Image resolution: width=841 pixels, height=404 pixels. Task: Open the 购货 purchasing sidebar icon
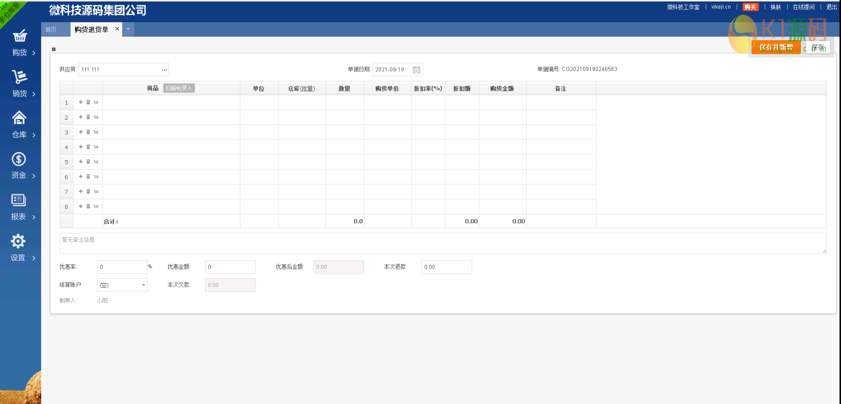[x=20, y=36]
